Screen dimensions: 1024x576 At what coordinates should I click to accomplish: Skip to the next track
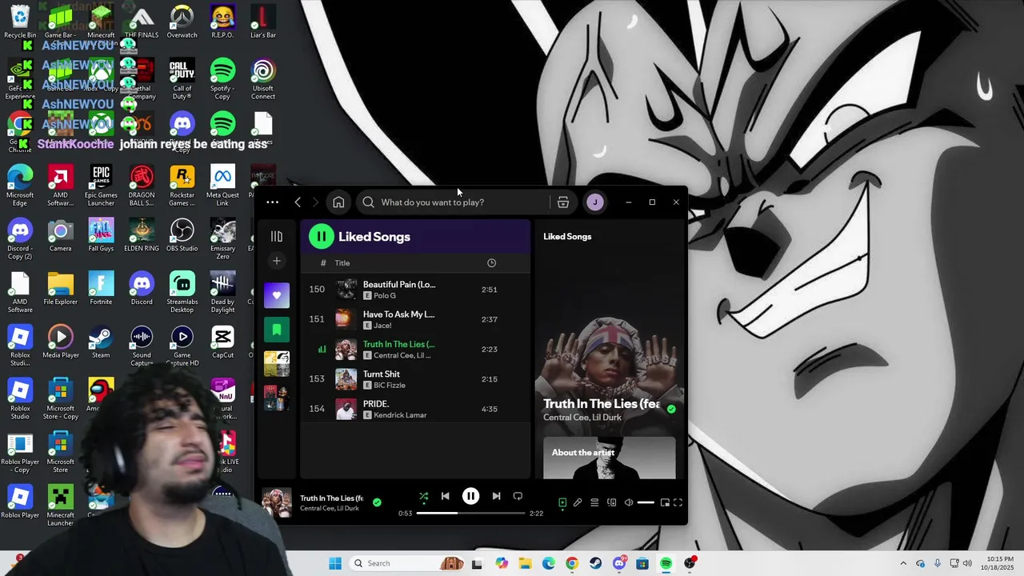click(x=496, y=497)
